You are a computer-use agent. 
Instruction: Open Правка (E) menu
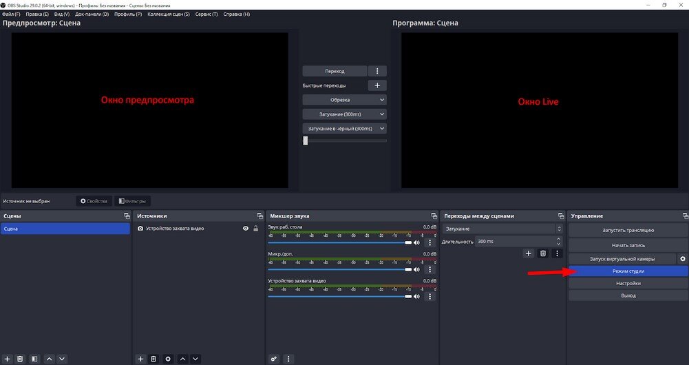37,14
